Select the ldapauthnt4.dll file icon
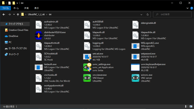This screenshot has width=194, height=109. 39,46
